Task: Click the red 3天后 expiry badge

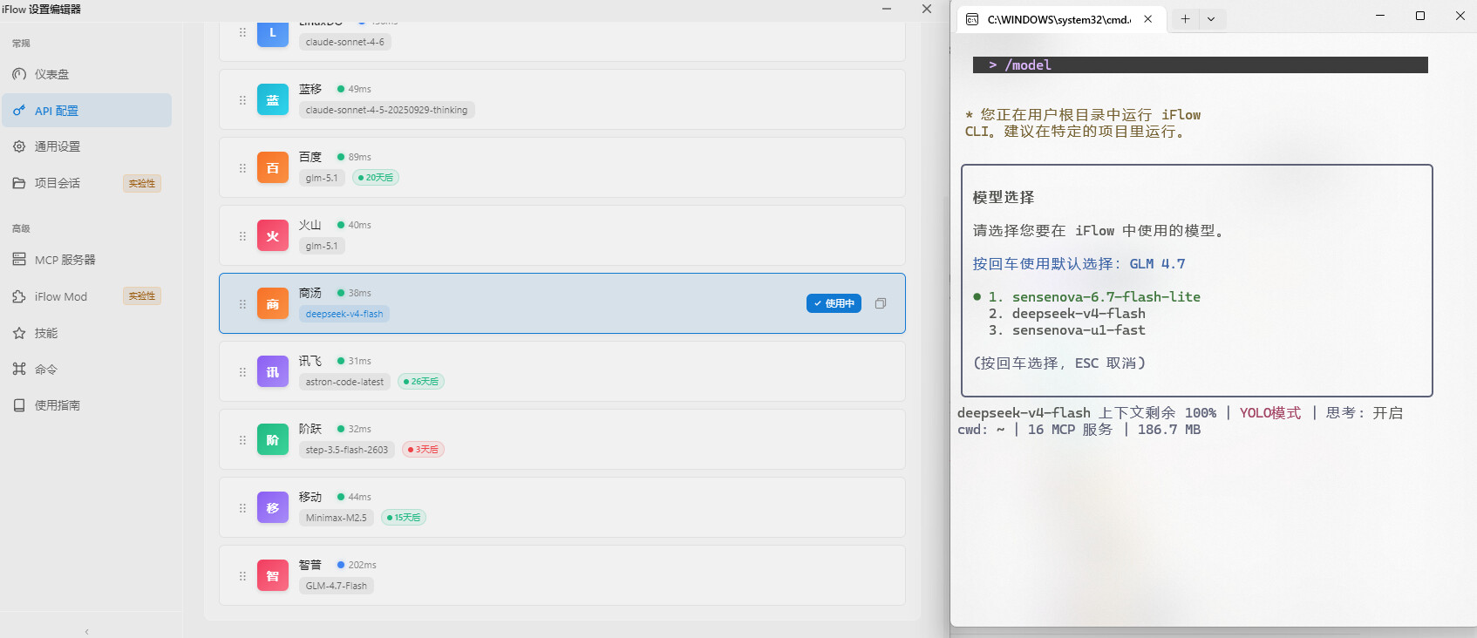Action: coord(423,450)
